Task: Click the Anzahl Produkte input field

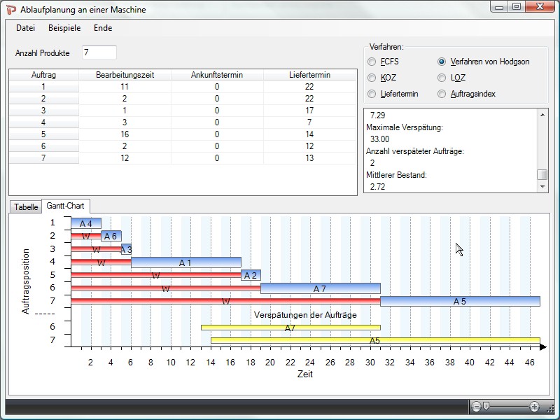Action: [x=98, y=53]
